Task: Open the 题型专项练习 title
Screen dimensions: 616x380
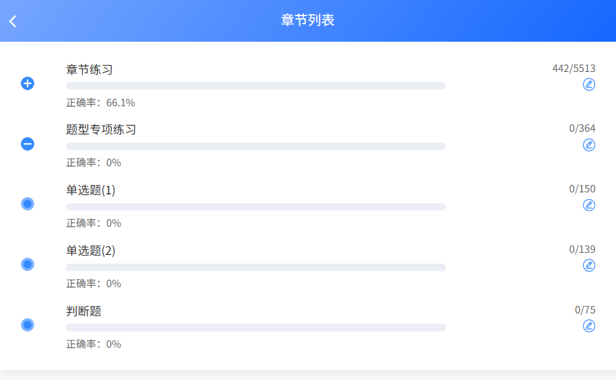Action: (101, 130)
